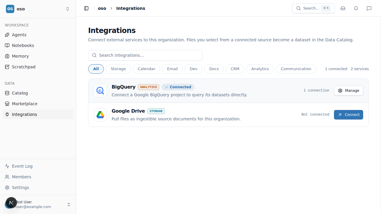This screenshot has width=381, height=214.
Task: Click the Integrations page heading
Action: click(112, 30)
